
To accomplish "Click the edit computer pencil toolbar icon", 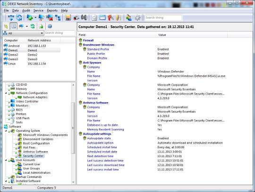I will coord(41,17).
